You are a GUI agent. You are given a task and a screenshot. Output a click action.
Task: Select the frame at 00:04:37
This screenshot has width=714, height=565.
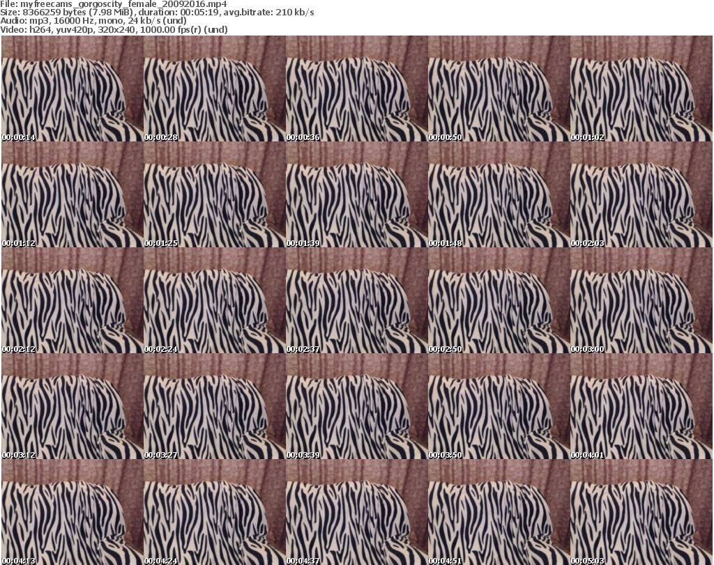point(356,512)
